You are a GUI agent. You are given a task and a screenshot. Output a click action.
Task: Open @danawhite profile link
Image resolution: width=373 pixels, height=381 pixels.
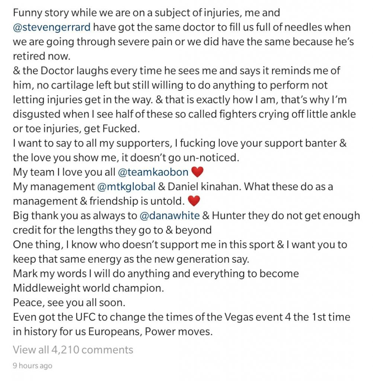pos(170,215)
